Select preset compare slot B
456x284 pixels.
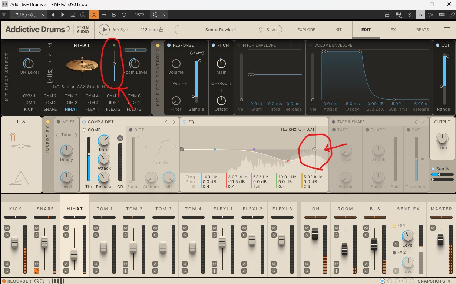click(114, 15)
